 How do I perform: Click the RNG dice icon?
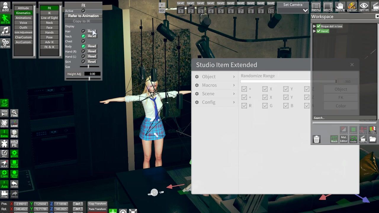point(14,133)
